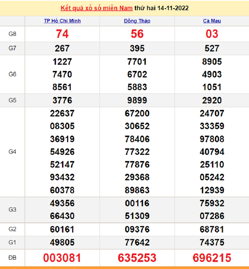Click the red G8 number 74
The height and width of the screenshot is (269, 249).
tap(62, 34)
